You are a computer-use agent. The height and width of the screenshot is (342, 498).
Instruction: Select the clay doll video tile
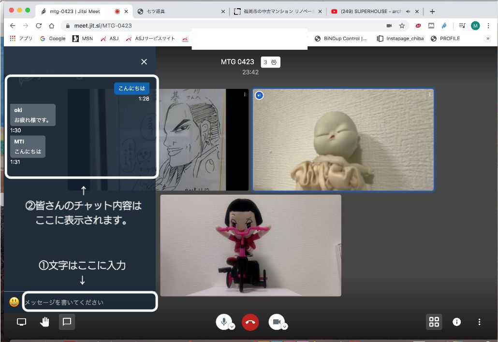(x=343, y=140)
